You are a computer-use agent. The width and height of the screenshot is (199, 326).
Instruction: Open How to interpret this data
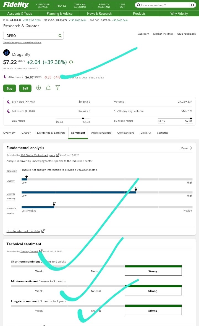pos(23,231)
